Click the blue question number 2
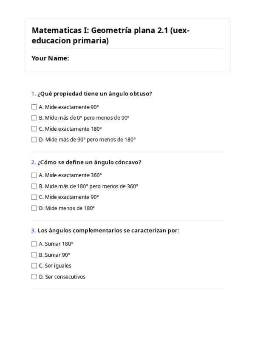255x361 pixels. point(33,162)
